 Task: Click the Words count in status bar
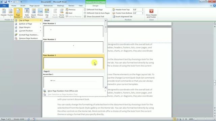click(x=19, y=119)
